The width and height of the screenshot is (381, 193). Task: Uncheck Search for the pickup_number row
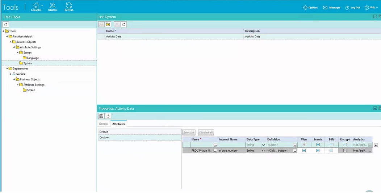[x=318, y=151]
